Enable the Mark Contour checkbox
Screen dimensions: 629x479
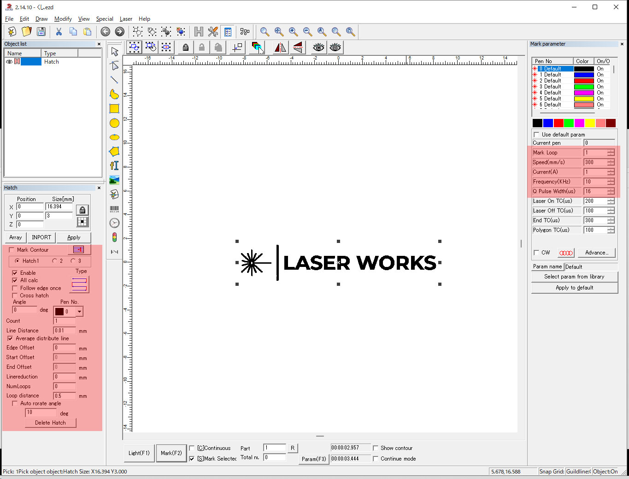coord(12,250)
